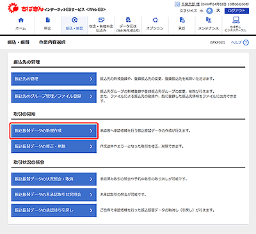The height and width of the screenshot is (234, 256).
Task: Open 振込振替データの状況照会・取消
Action: [54, 179]
